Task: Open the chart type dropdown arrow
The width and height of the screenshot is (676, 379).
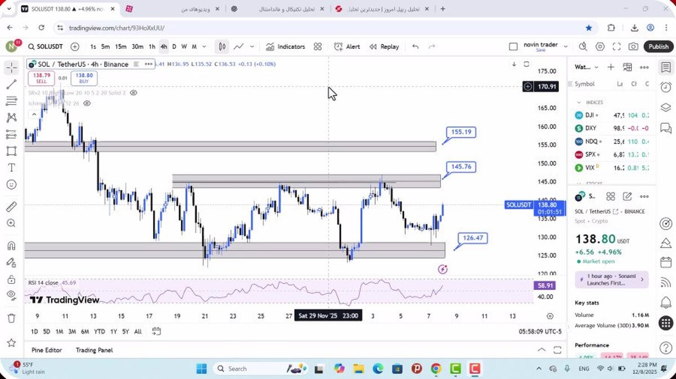Action: [x=252, y=47]
